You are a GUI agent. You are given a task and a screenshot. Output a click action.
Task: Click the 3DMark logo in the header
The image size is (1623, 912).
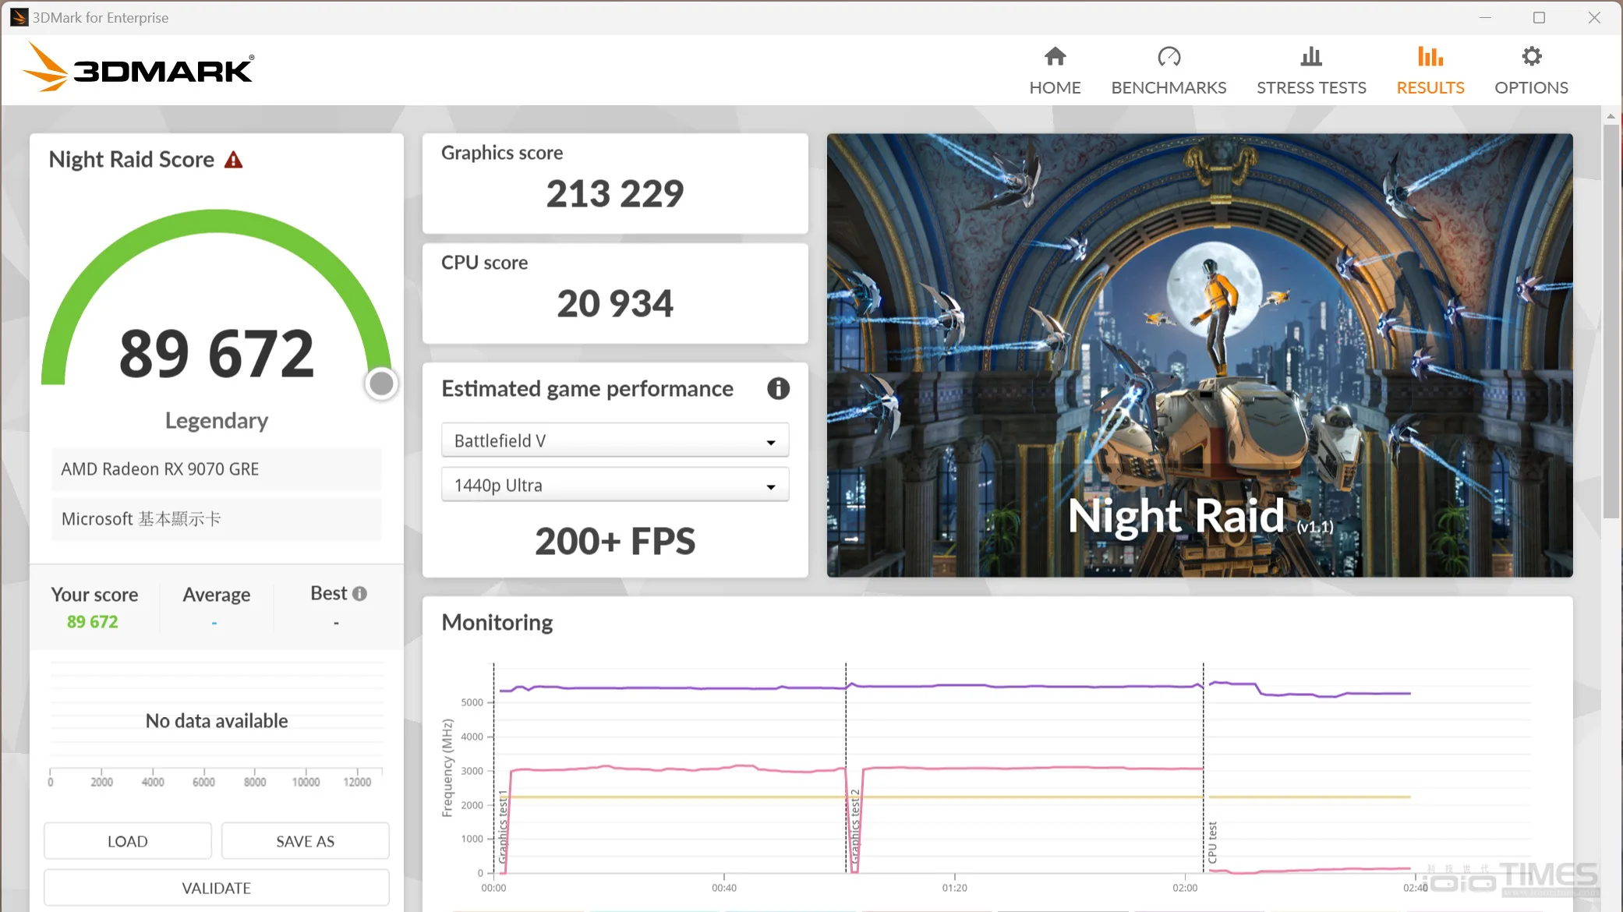pos(138,68)
